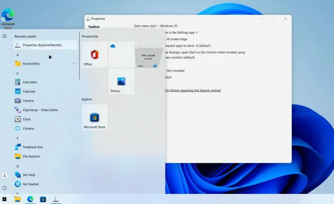Jump to letter F in app list

[x=18, y=138]
